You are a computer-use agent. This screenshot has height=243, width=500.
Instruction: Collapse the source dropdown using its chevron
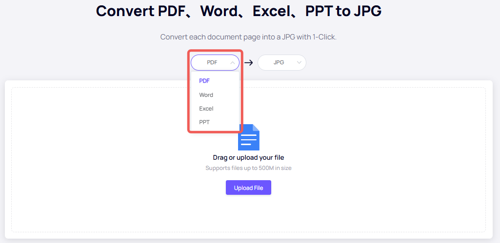(233, 63)
